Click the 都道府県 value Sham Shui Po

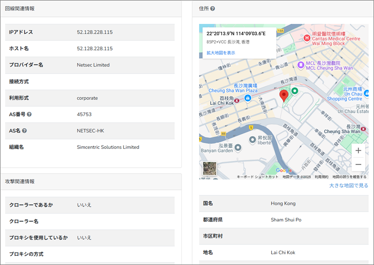click(286, 220)
